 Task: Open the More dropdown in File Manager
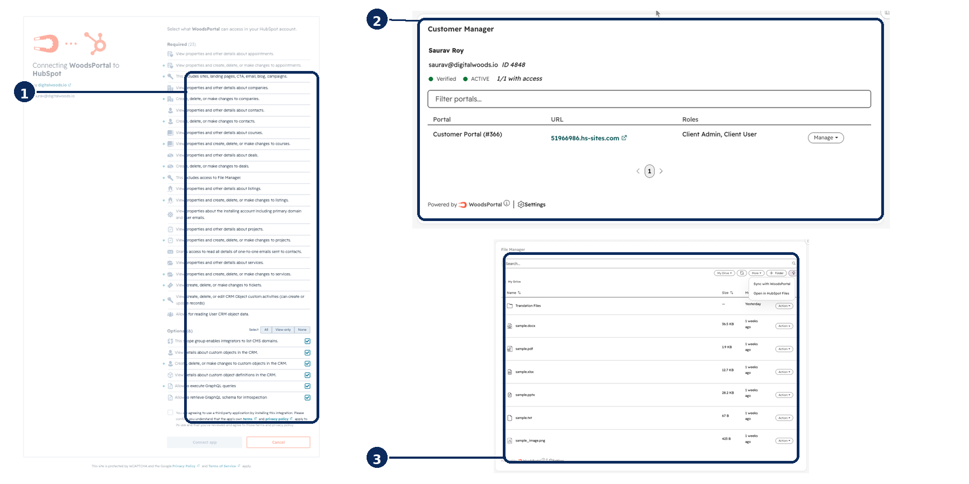click(x=756, y=273)
